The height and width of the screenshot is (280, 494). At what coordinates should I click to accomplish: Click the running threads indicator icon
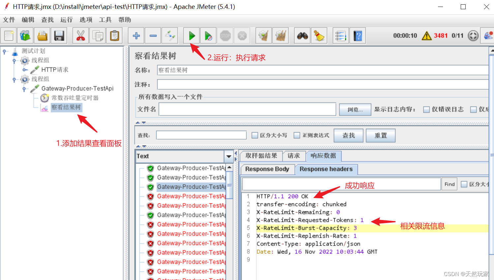coord(473,36)
